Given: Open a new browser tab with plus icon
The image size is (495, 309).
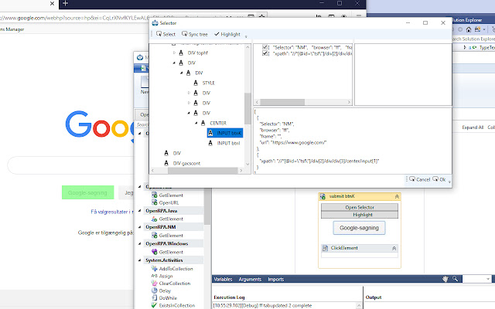Looking at the screenshot, I should pyautogui.click(x=65, y=3).
